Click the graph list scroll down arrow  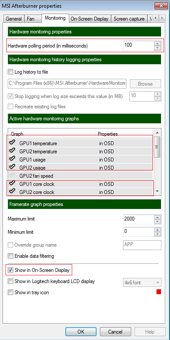[157, 191]
